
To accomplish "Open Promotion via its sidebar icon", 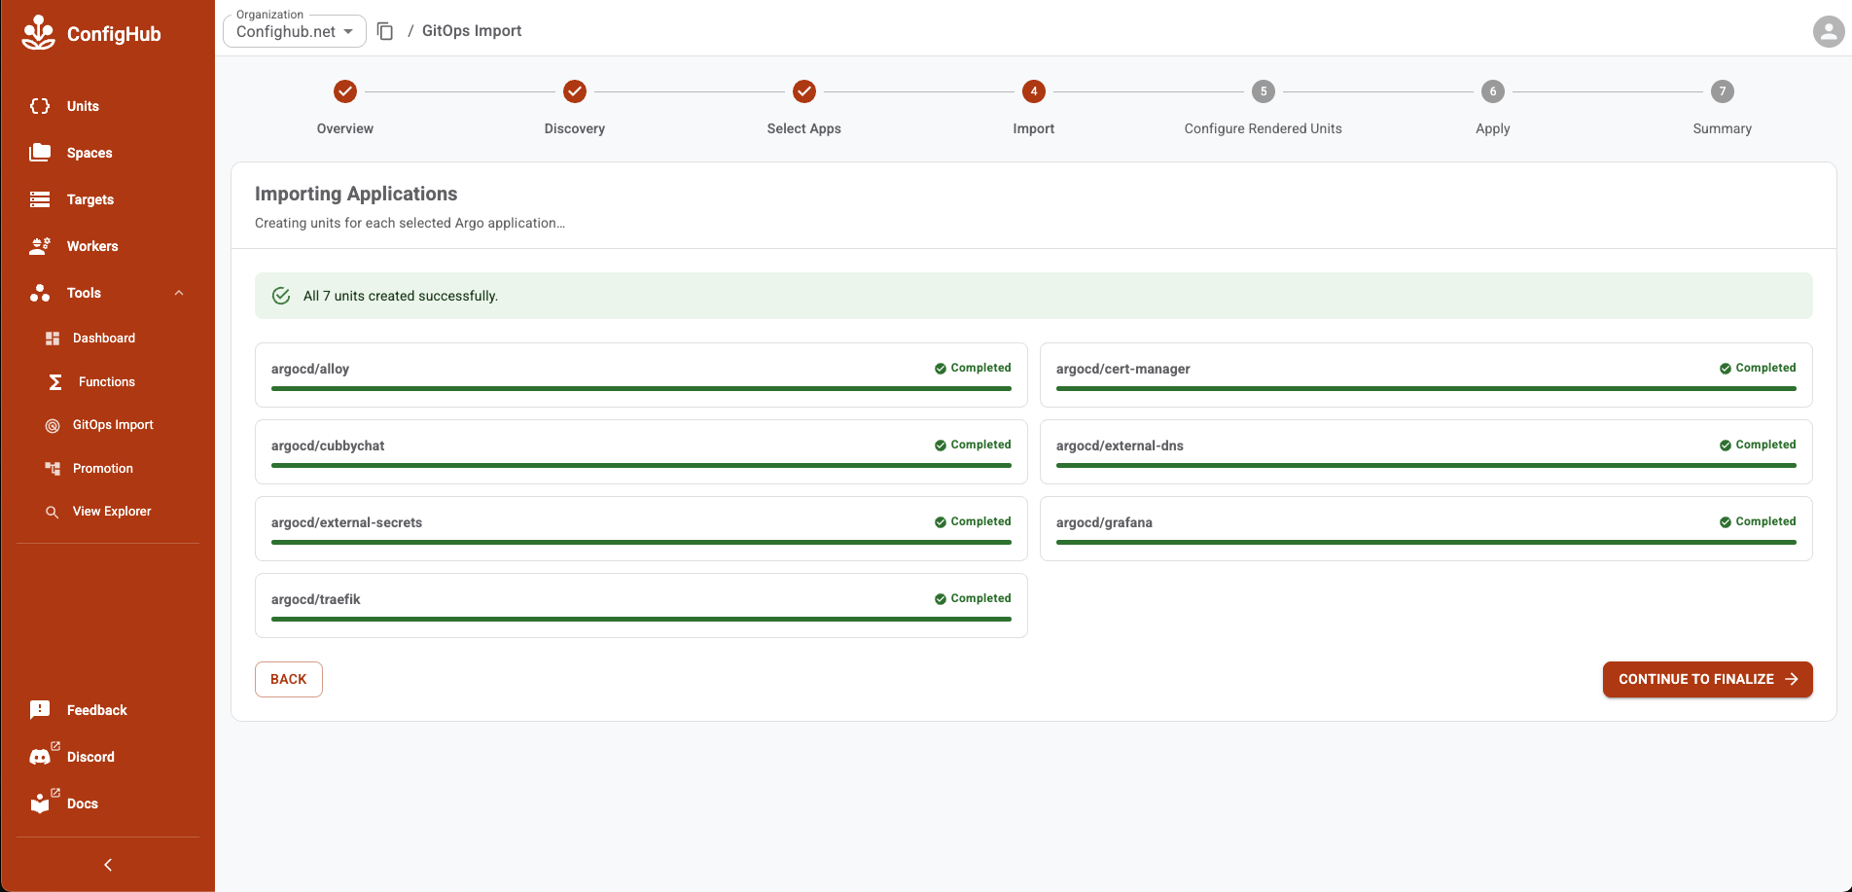I will [x=53, y=469].
